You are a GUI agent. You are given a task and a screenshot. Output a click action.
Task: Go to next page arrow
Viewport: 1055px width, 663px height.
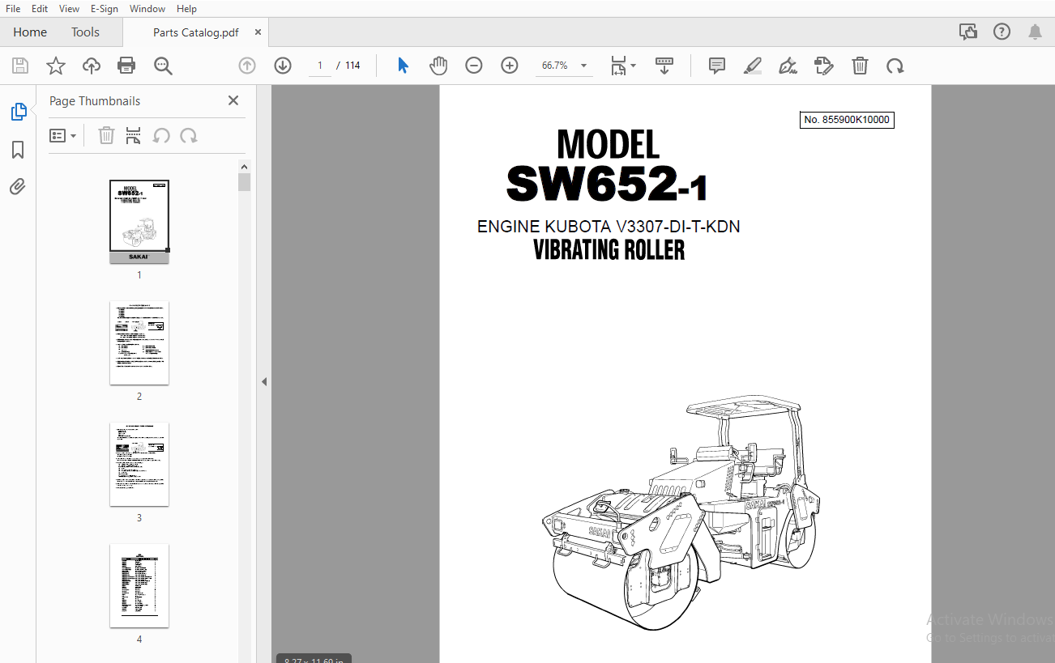[x=283, y=66]
